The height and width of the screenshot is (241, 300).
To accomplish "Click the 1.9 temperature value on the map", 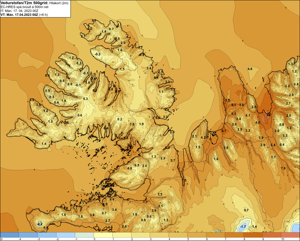I will (x=141, y=124).
